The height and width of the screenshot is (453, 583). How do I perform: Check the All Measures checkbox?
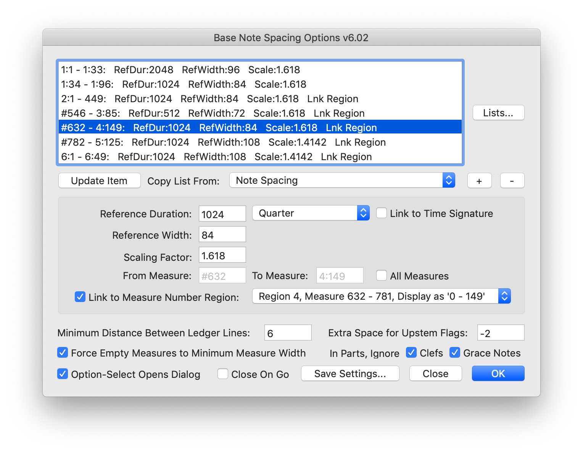pos(382,276)
